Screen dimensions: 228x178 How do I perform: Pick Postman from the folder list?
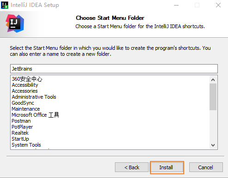21,121
